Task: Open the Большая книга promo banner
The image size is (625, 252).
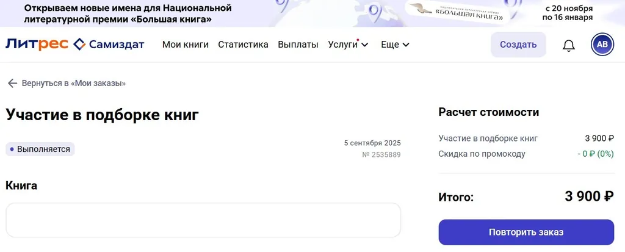Action: (x=312, y=13)
